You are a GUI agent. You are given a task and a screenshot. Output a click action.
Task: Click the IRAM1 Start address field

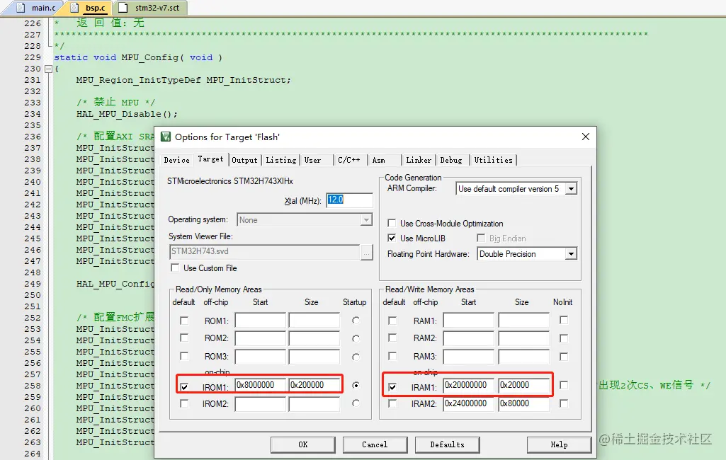coord(469,385)
